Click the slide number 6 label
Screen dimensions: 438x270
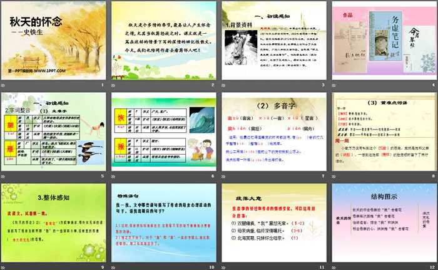213,176
